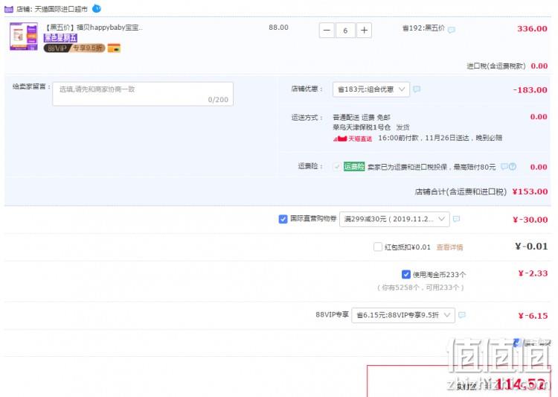Increase quantity with the plus button

click(x=364, y=31)
